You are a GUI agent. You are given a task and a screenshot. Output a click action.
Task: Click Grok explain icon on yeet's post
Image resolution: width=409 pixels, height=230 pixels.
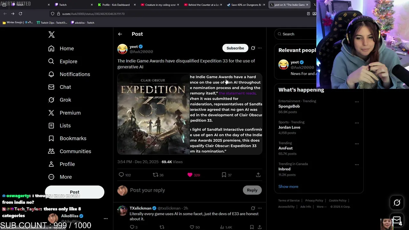(x=253, y=48)
